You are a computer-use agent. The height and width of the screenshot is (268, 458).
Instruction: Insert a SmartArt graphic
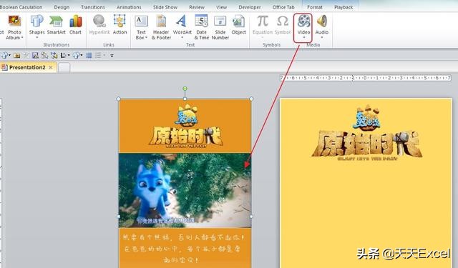pyautogui.click(x=56, y=26)
